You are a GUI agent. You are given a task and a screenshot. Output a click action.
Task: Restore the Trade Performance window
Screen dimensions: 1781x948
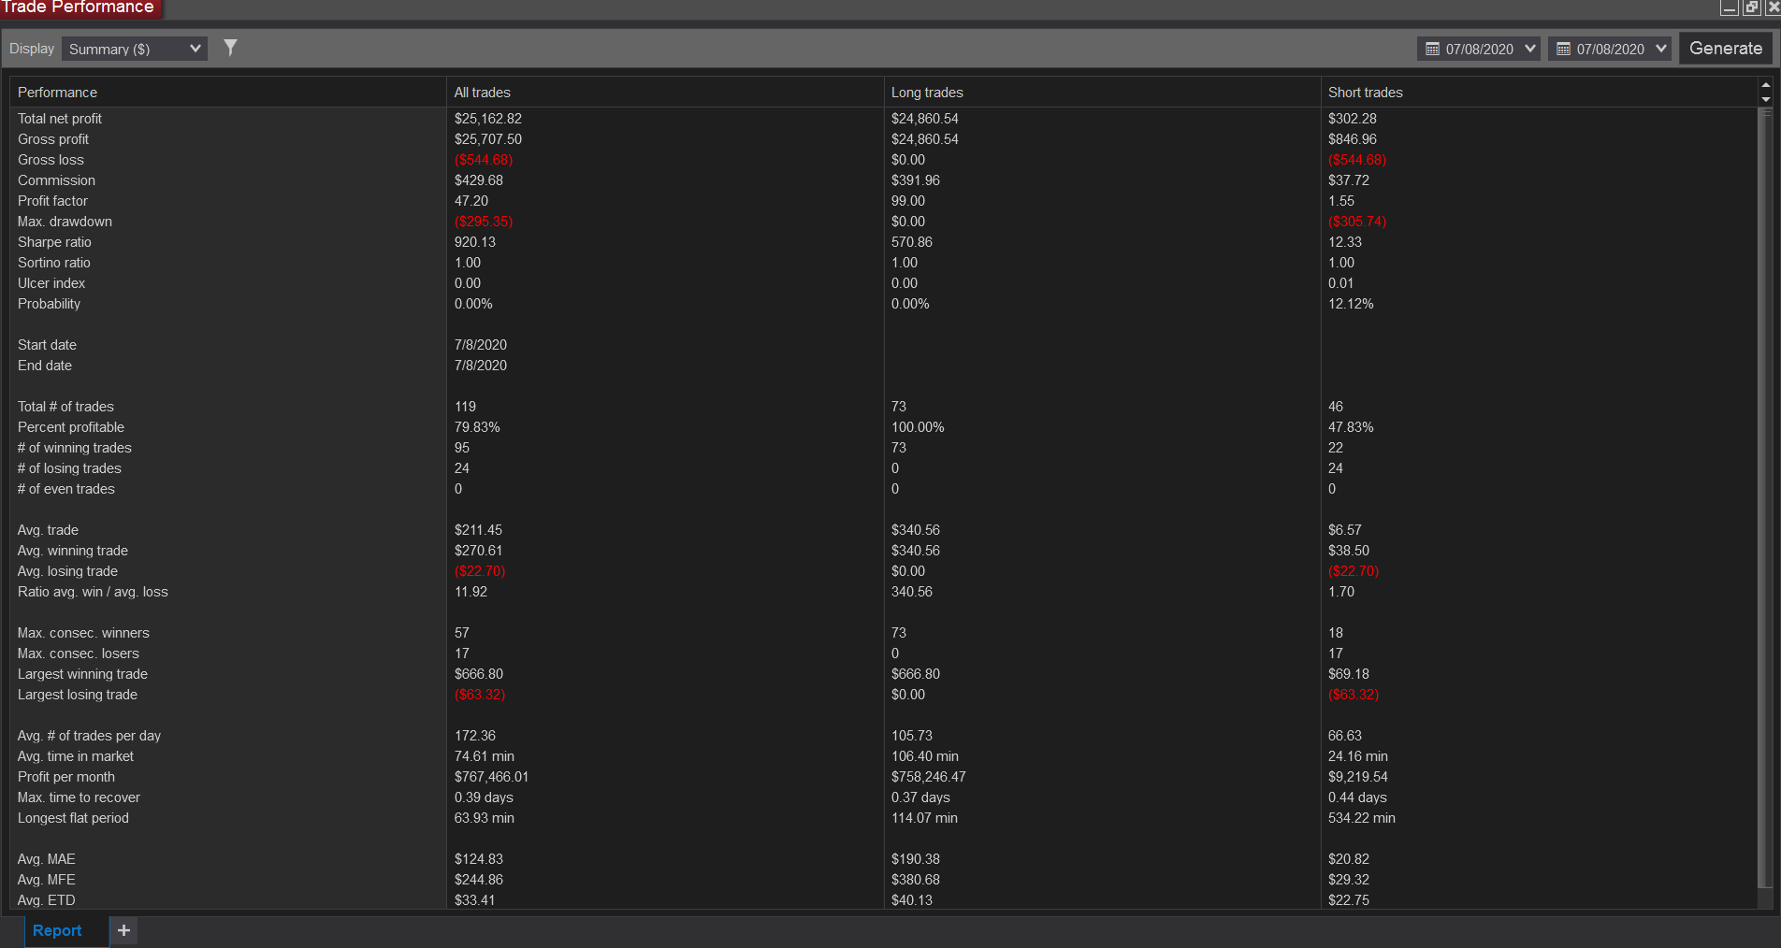click(x=1751, y=7)
